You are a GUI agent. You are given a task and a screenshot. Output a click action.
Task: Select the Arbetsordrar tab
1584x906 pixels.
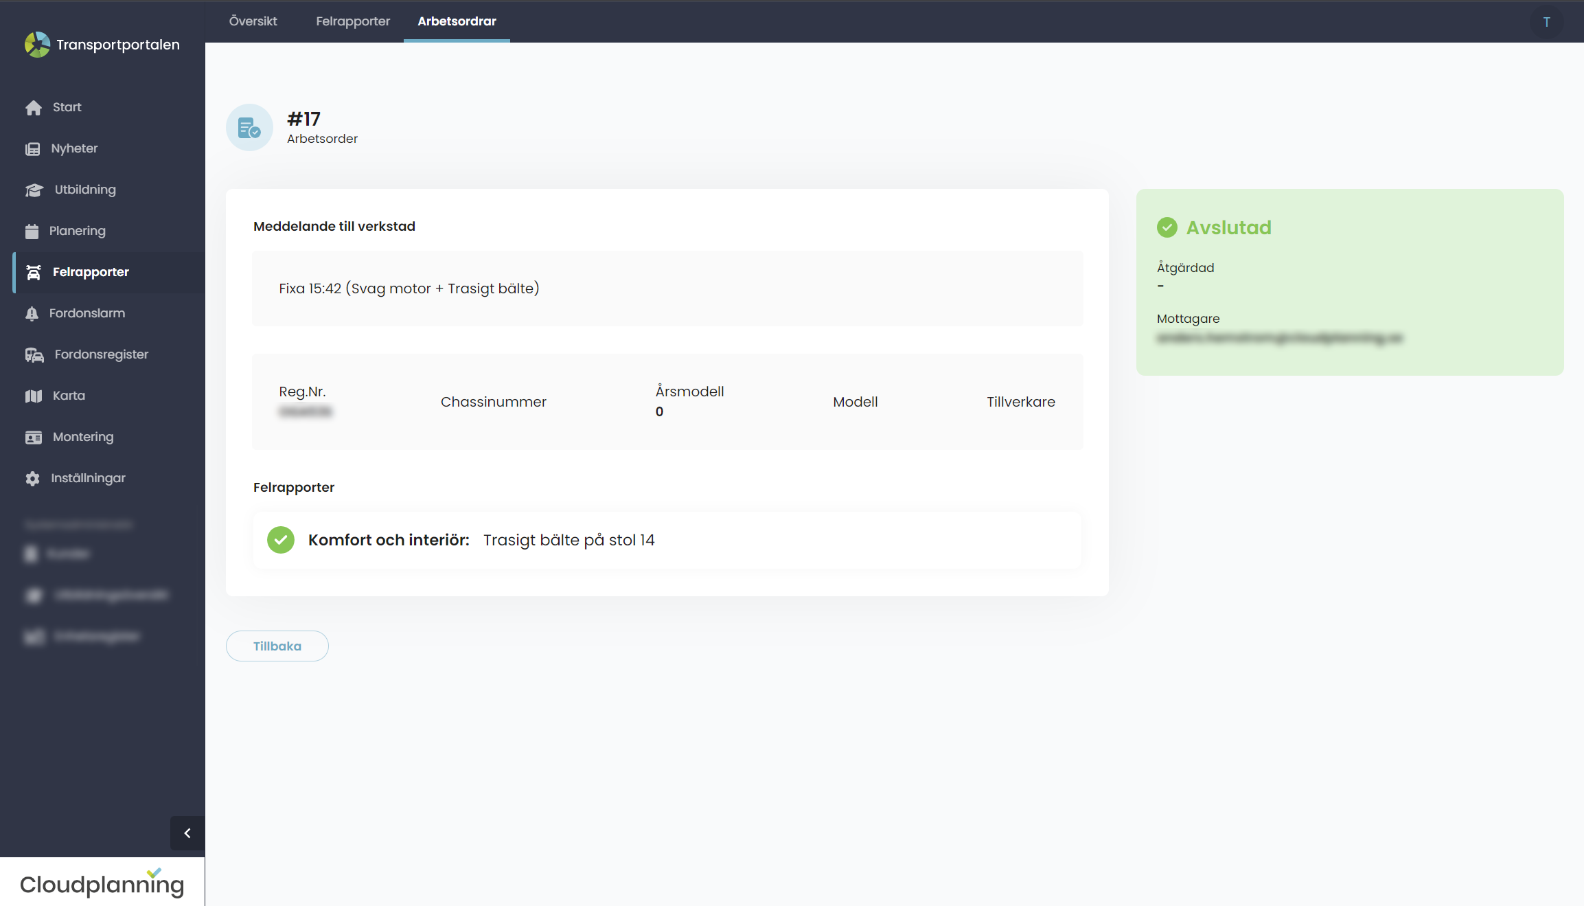(457, 21)
